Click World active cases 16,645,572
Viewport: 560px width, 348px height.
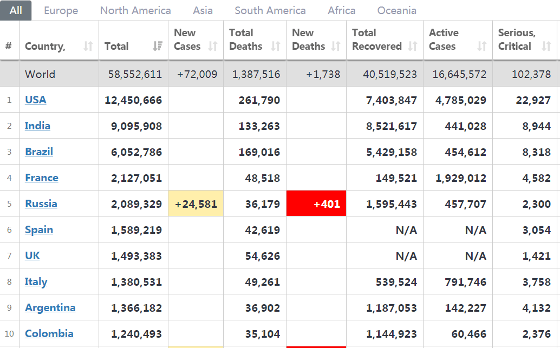pyautogui.click(x=459, y=74)
